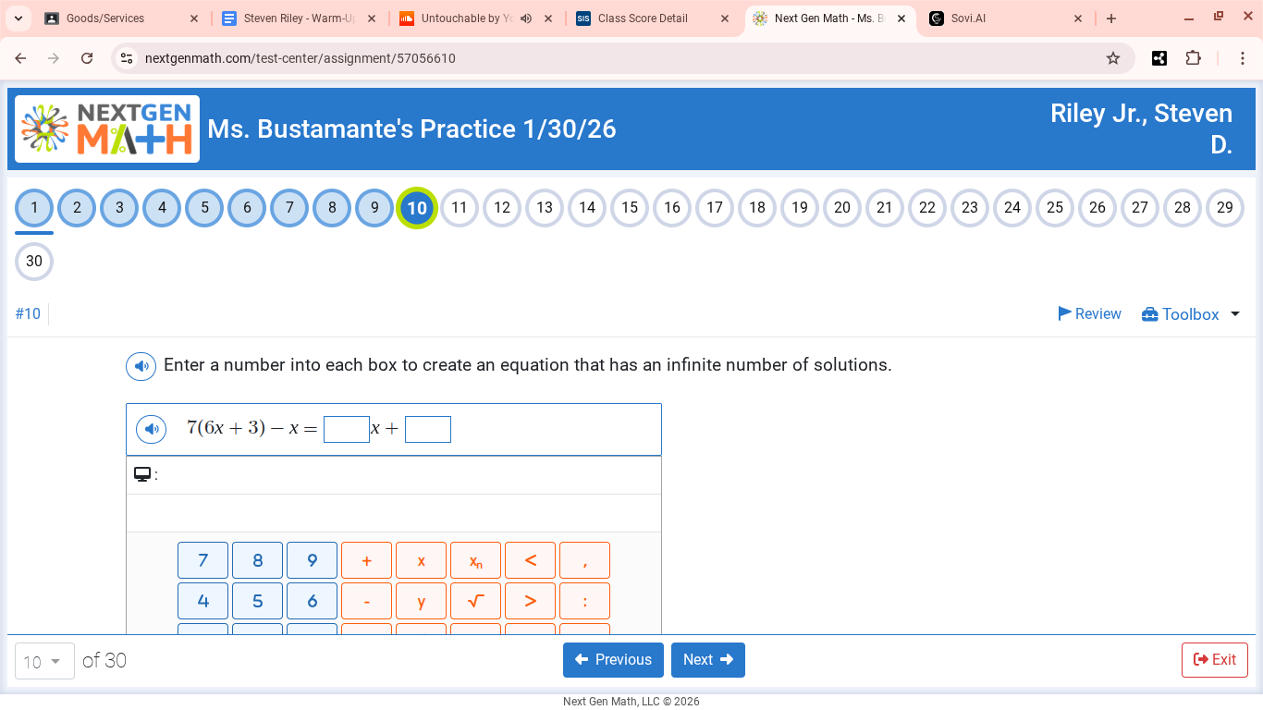Open the question number dropdown showing 10
This screenshot has height=710, width=1263.
[x=43, y=660]
